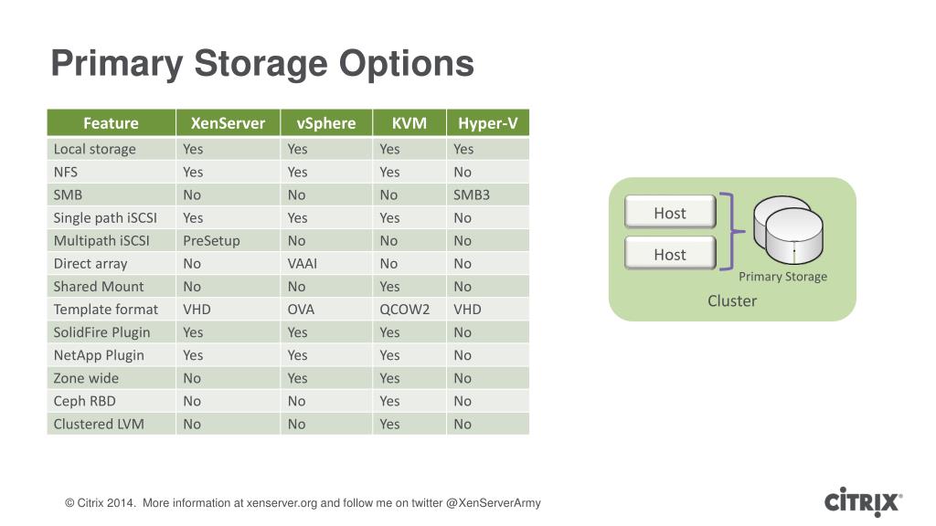Viewport: 936px width, 526px height.
Task: Click the Clustered LVM row label
Action: click(x=99, y=424)
